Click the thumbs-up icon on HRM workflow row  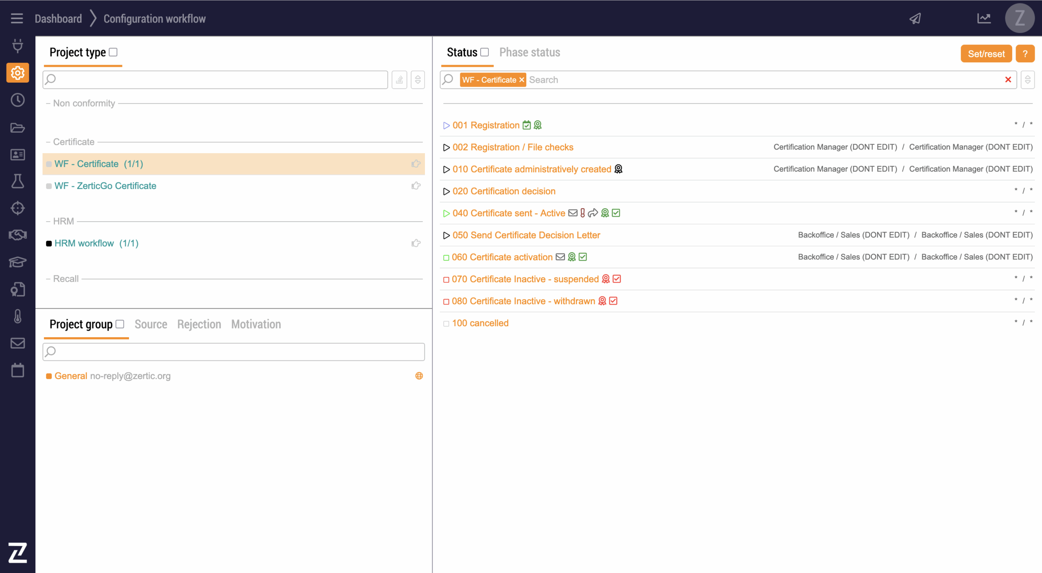(416, 243)
